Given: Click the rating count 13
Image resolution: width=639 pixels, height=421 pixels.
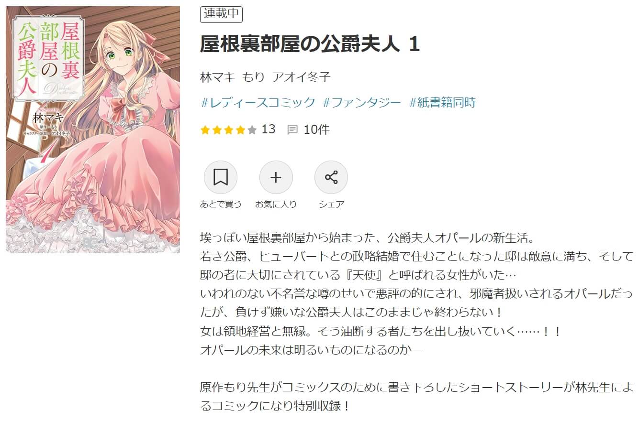Looking at the screenshot, I should click(269, 129).
